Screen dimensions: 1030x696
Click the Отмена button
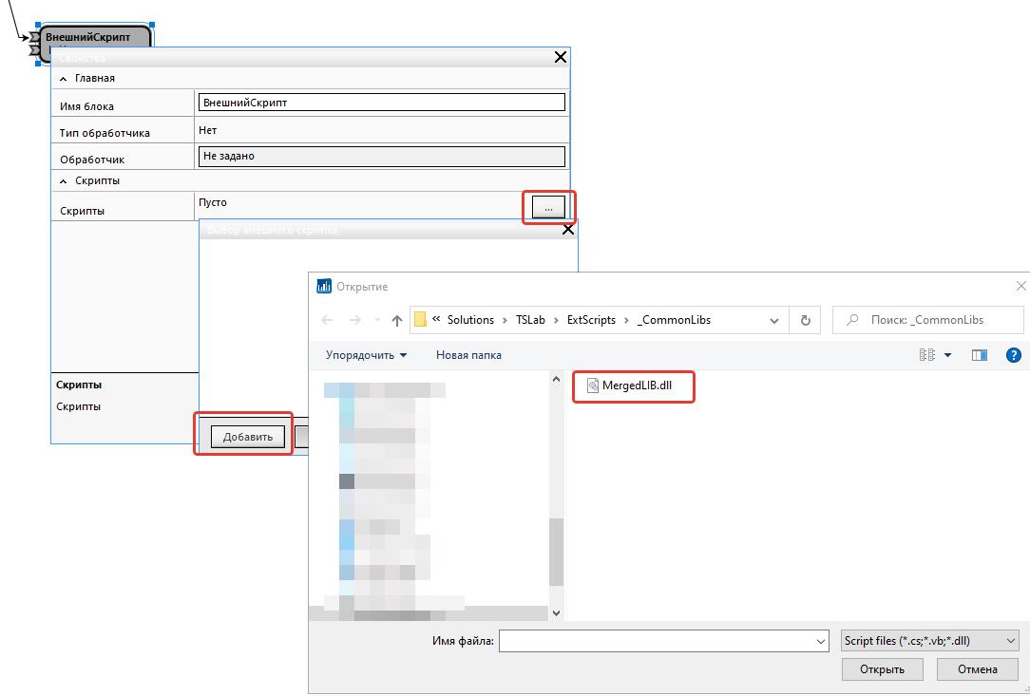pos(978,669)
